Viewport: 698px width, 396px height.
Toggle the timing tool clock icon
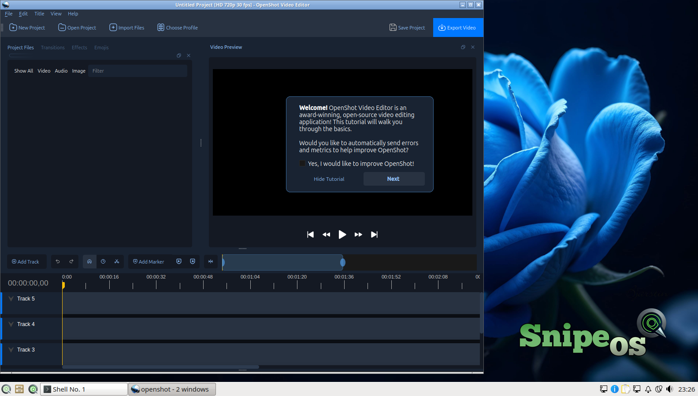click(x=103, y=261)
